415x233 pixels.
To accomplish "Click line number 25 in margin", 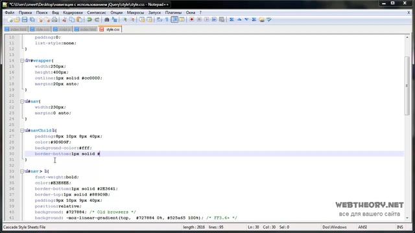I will (12, 125).
